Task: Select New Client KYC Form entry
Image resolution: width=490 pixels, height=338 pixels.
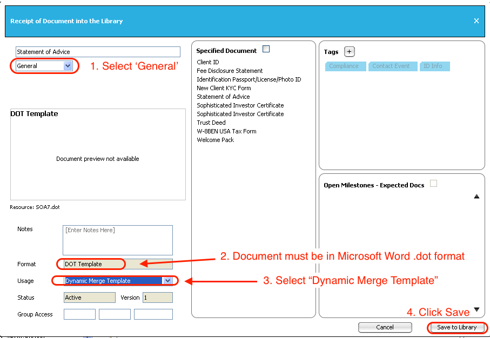Action: [x=224, y=88]
